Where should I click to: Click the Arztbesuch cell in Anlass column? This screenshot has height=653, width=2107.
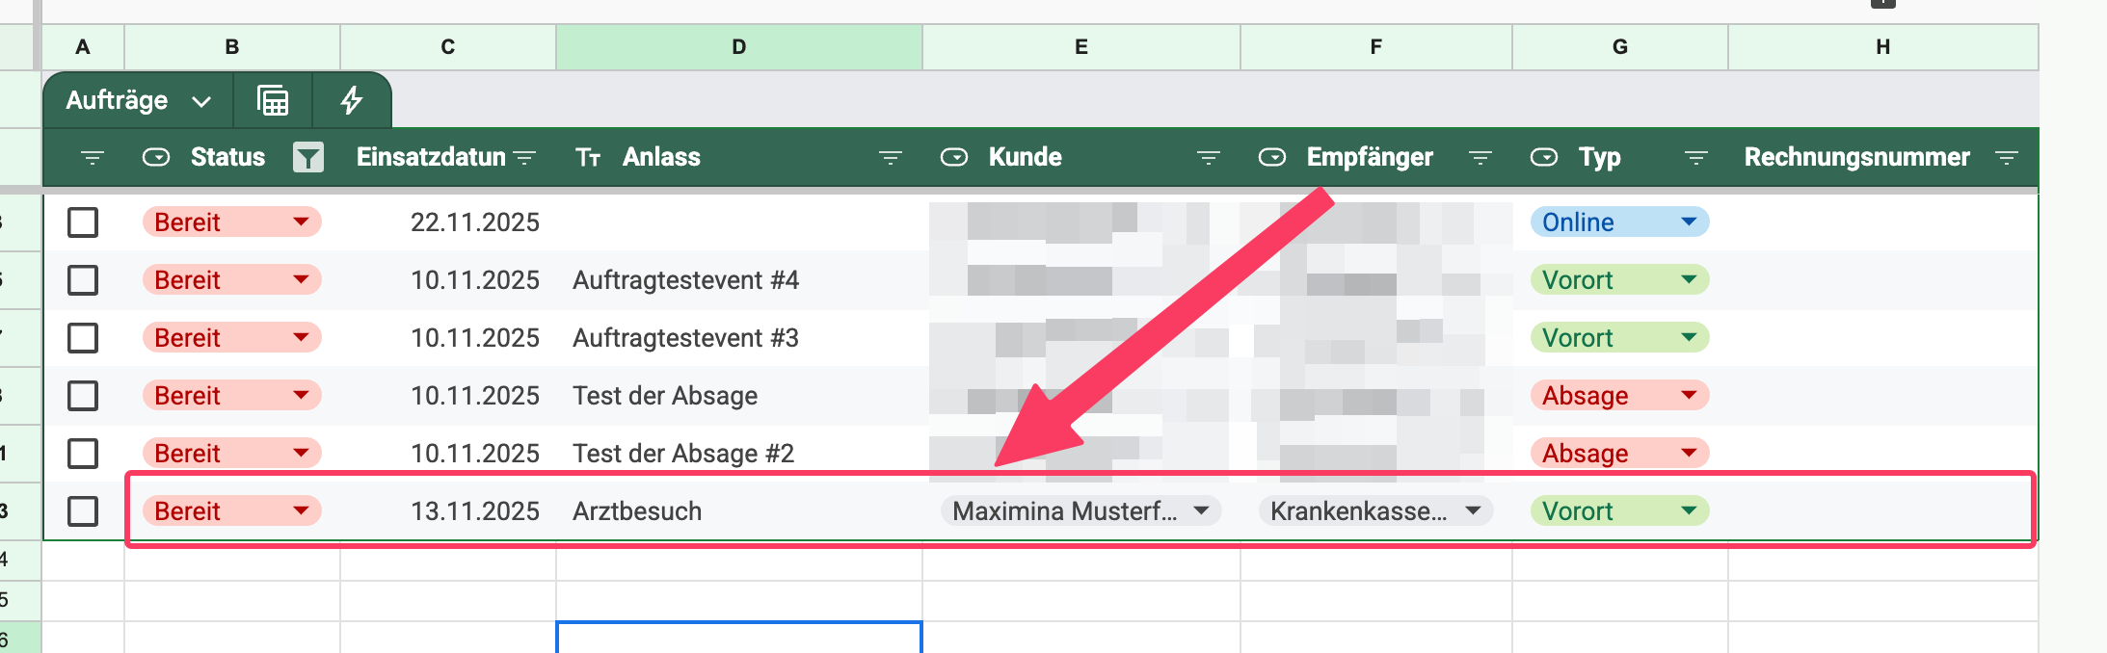click(637, 511)
